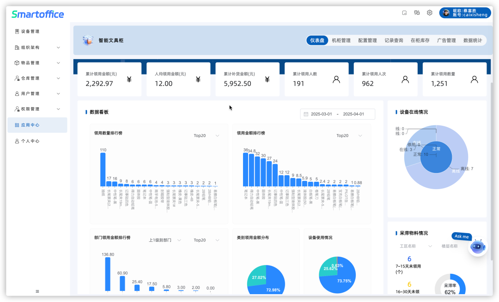The width and height of the screenshot is (499, 302).
Task: Open the Ask me robot assistant
Action: point(478,246)
